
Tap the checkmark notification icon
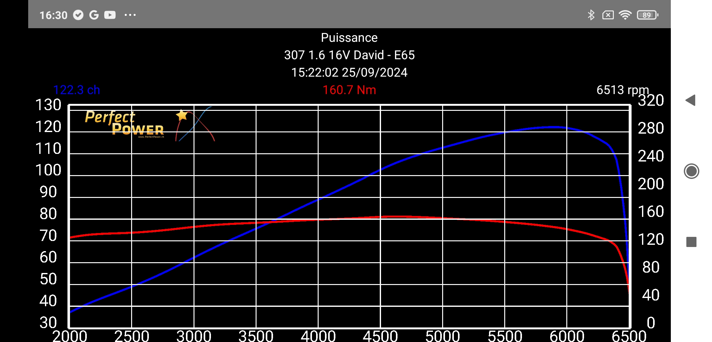point(78,15)
